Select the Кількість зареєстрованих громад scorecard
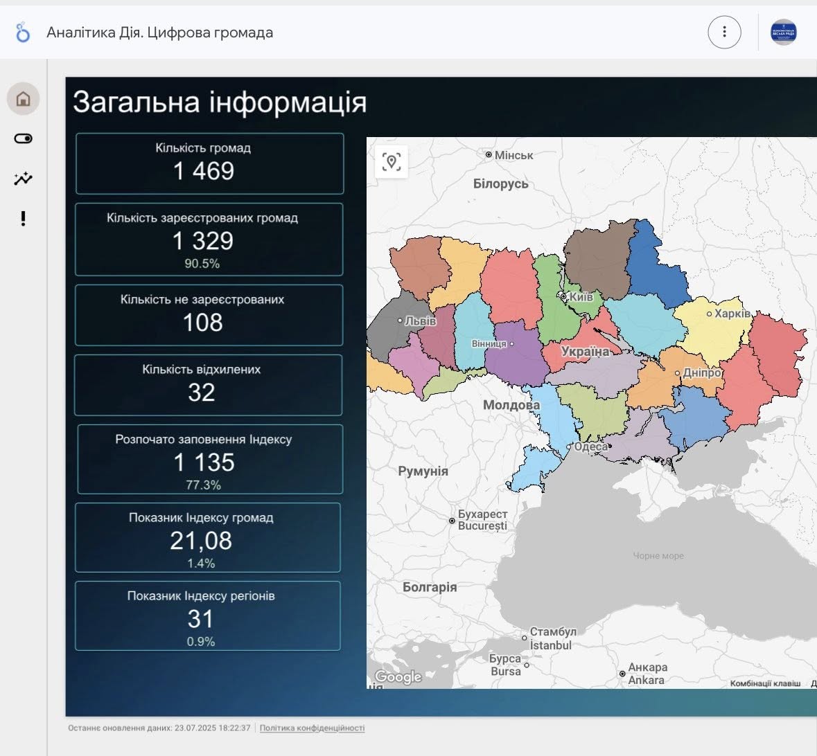Image resolution: width=817 pixels, height=756 pixels. click(x=209, y=240)
